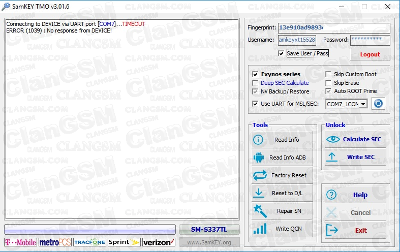
Task: Click the Write QCN button
Action: tap(282, 229)
